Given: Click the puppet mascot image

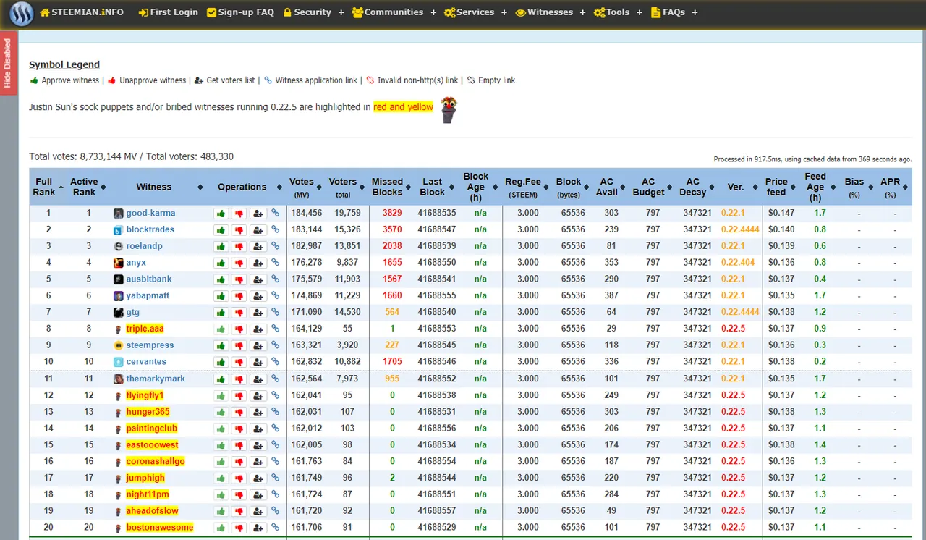Looking at the screenshot, I should [x=449, y=109].
